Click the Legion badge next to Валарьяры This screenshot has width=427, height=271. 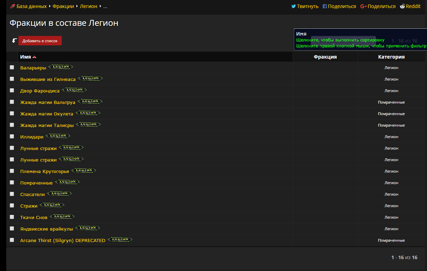[61, 67]
